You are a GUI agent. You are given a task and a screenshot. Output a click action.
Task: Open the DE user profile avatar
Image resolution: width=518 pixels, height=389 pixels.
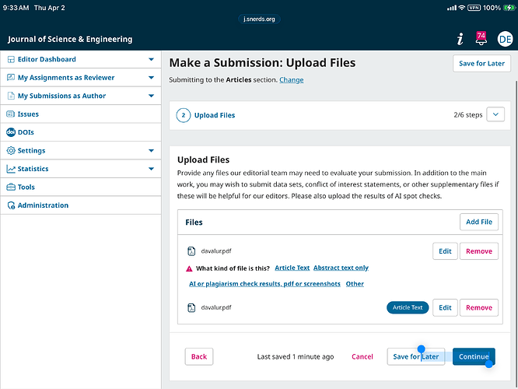pyautogui.click(x=505, y=39)
